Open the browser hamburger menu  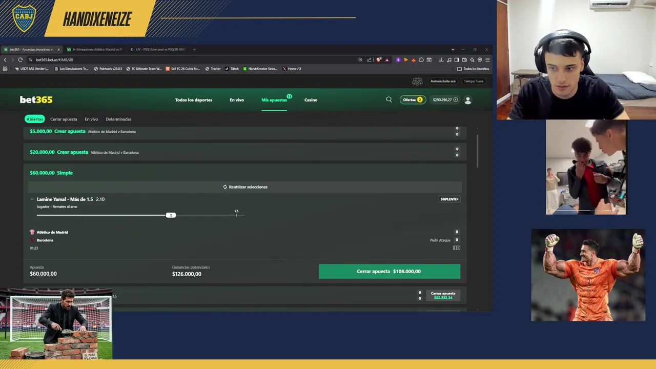pyautogui.click(x=487, y=60)
